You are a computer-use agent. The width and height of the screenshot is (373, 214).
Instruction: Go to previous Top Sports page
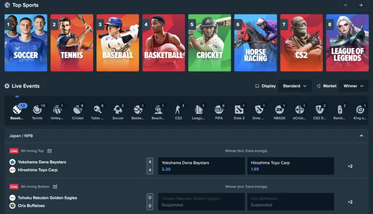(x=346, y=5)
